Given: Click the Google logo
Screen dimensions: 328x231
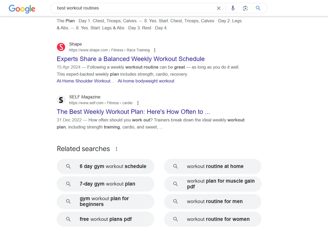Looking at the screenshot, I should click(x=22, y=9).
